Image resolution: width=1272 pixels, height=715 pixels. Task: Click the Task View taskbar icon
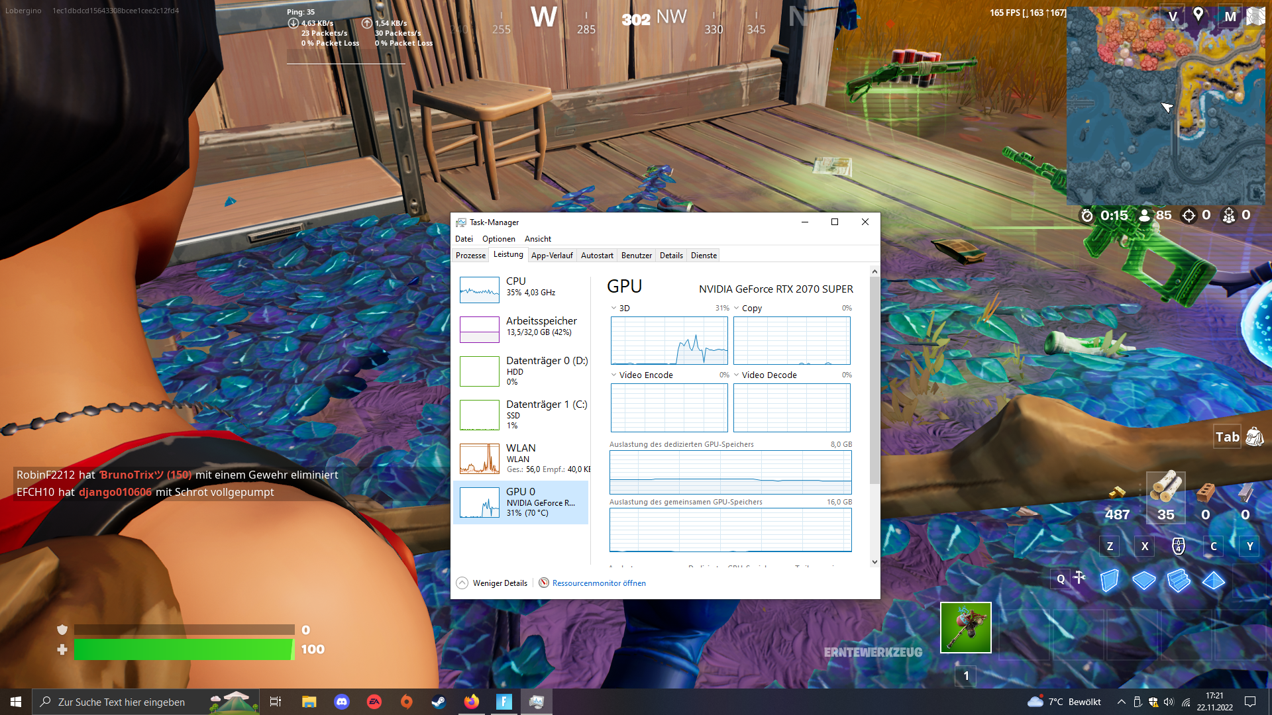point(276,702)
